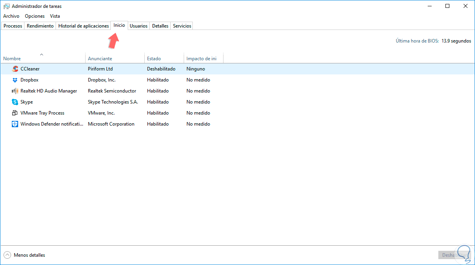Click No medido in Windows Defender row
Image resolution: width=475 pixels, height=265 pixels.
click(198, 124)
